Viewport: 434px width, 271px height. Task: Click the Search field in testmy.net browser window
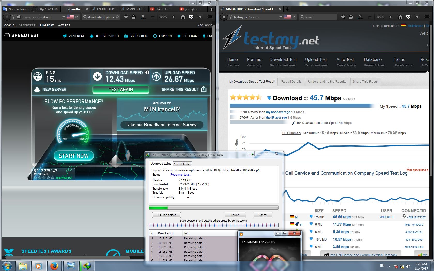318,17
